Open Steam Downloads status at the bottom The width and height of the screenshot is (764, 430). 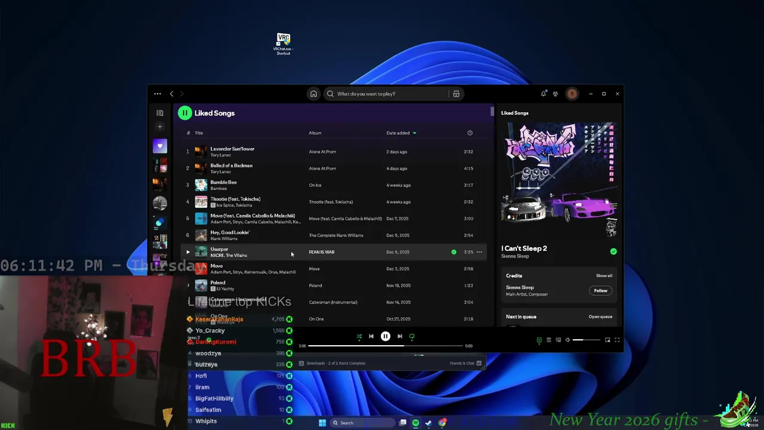click(332, 363)
